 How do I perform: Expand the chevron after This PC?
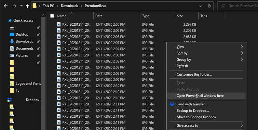(58, 6)
